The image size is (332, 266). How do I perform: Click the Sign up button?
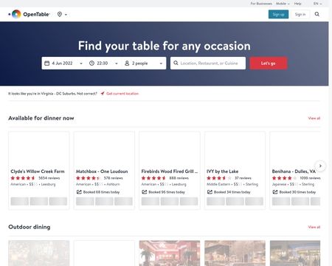(x=278, y=14)
